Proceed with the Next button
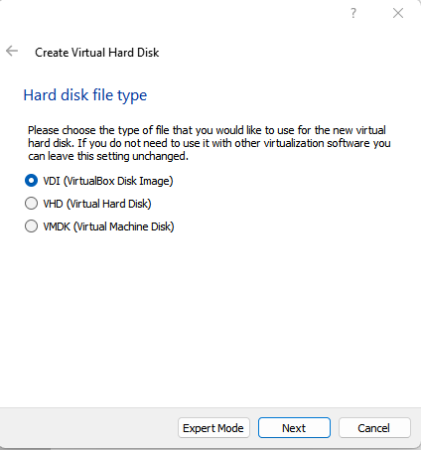 [x=294, y=428]
